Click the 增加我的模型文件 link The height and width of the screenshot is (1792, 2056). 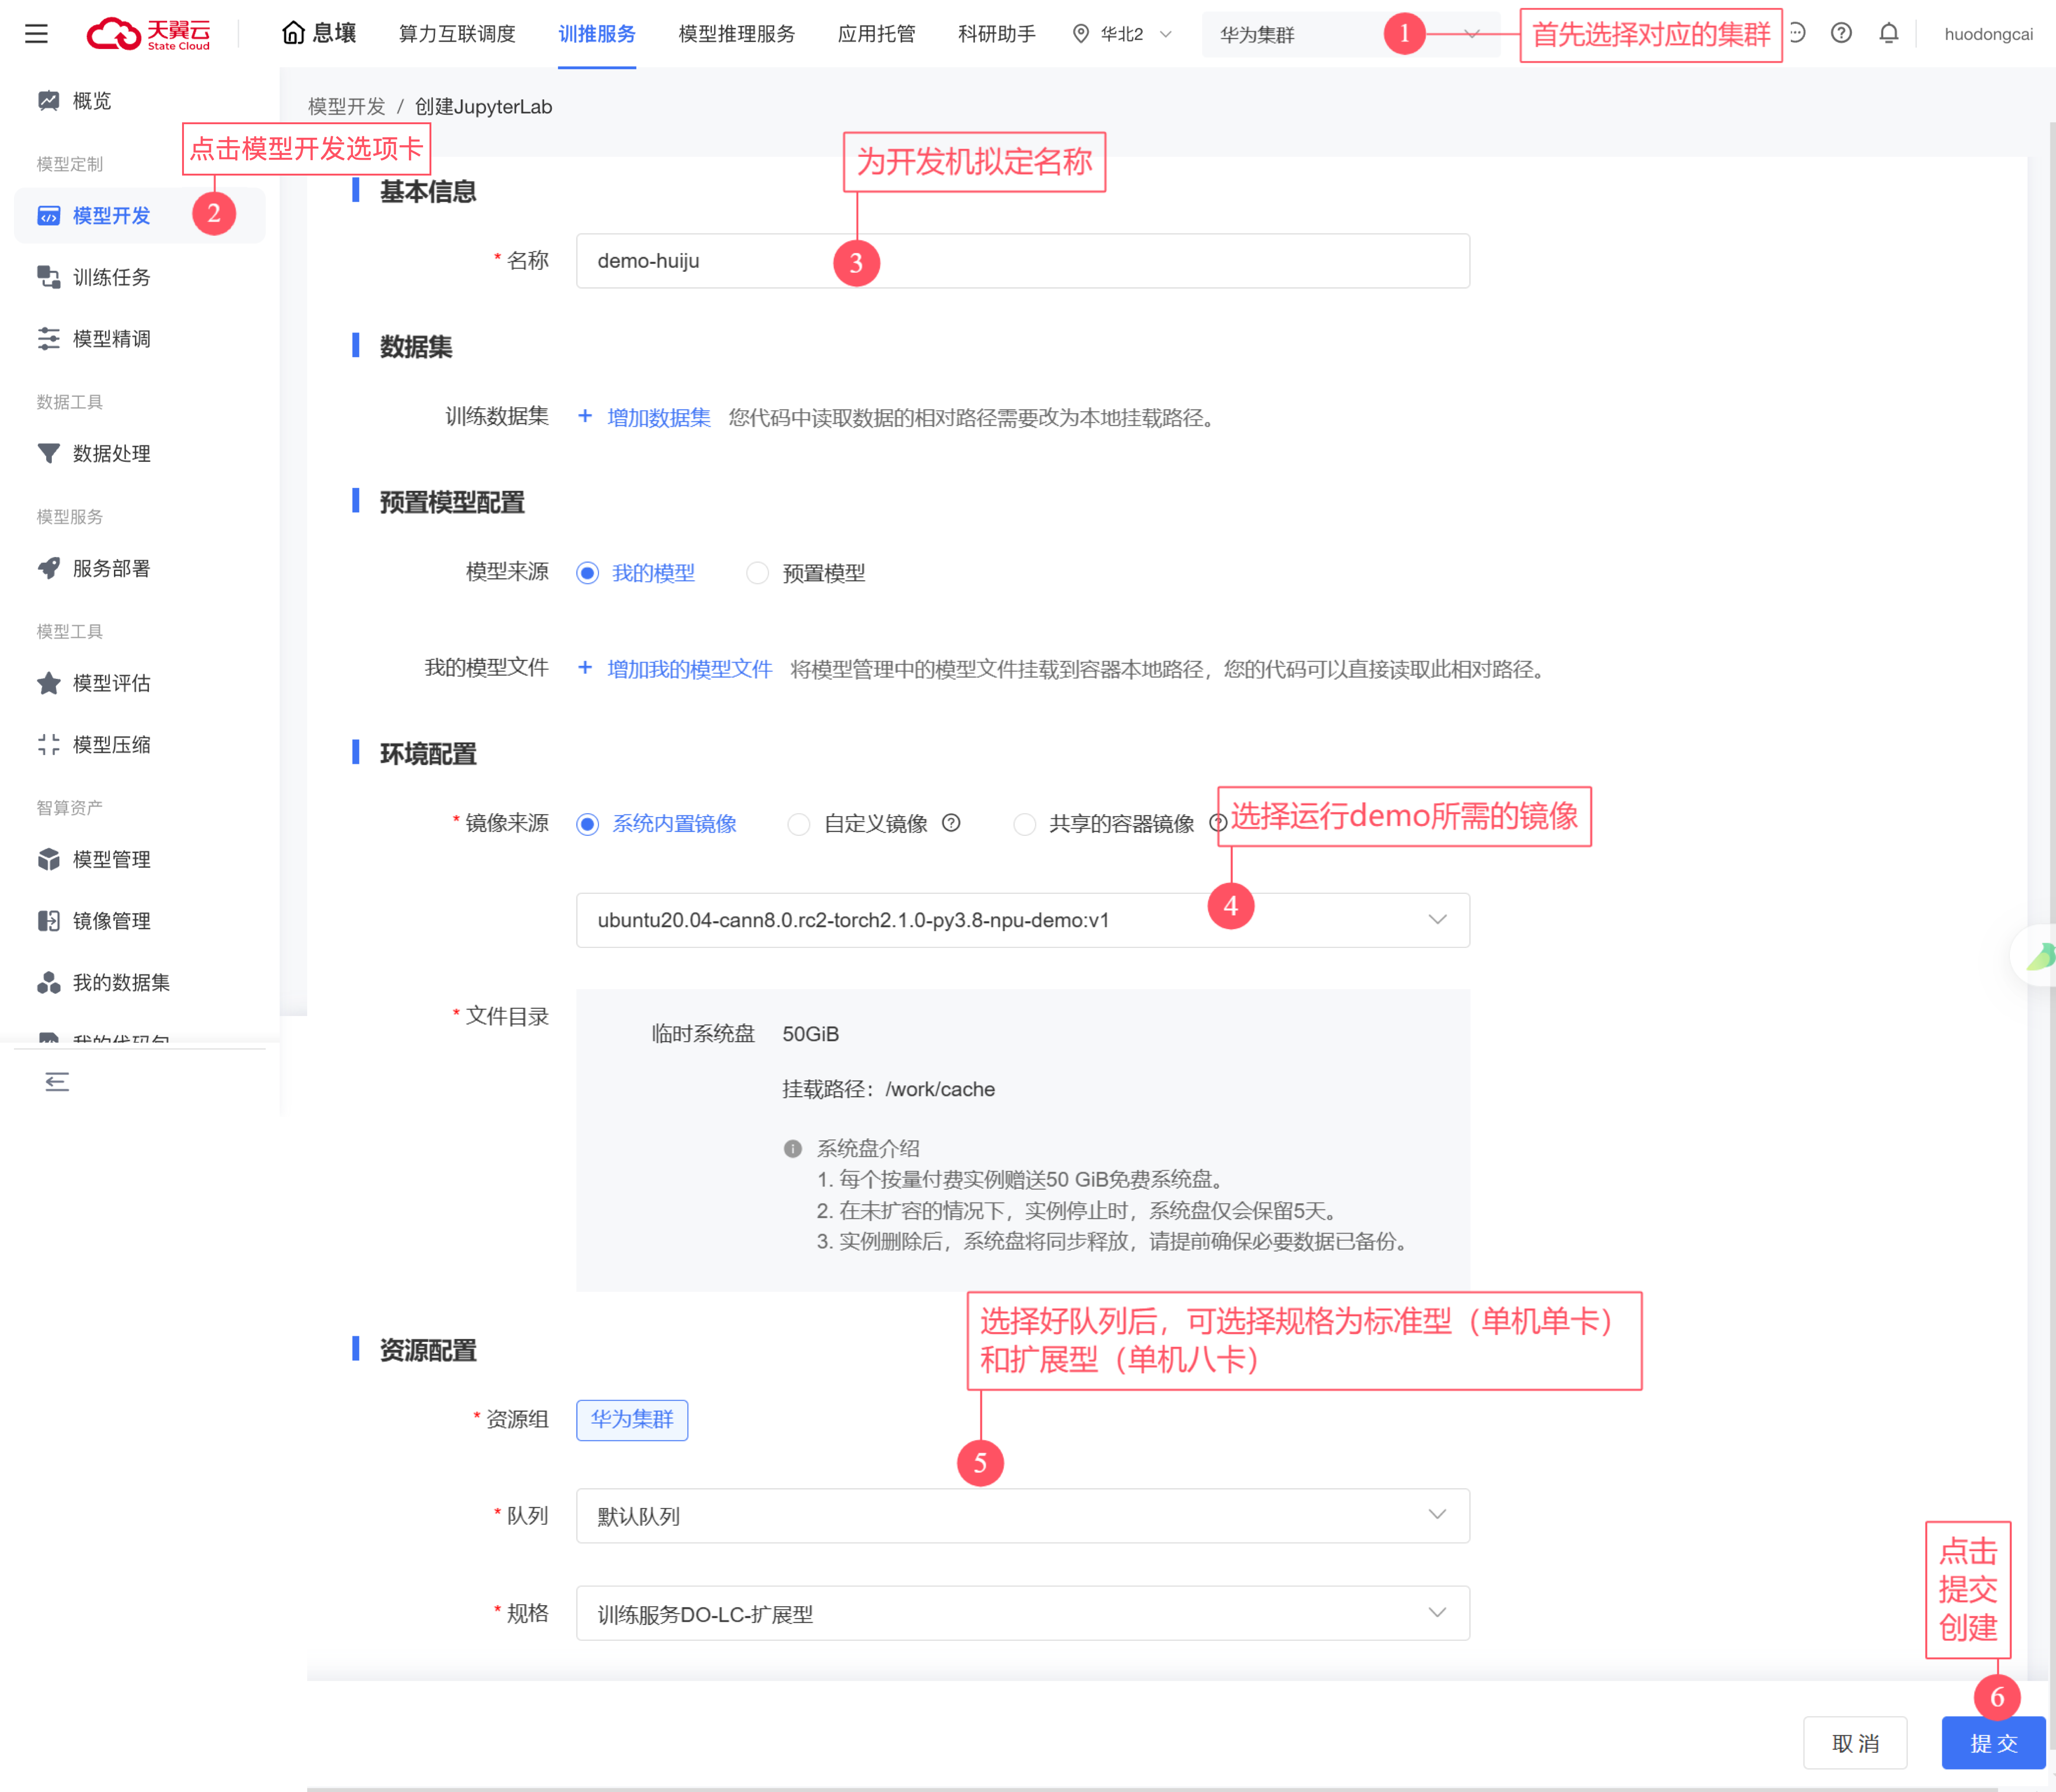[x=689, y=669]
